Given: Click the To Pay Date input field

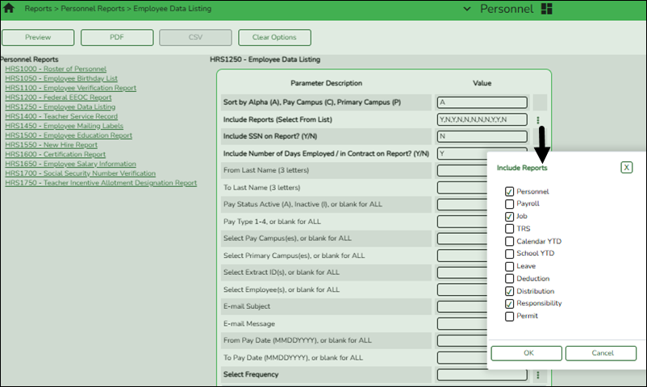Looking at the screenshot, I should click(462, 358).
